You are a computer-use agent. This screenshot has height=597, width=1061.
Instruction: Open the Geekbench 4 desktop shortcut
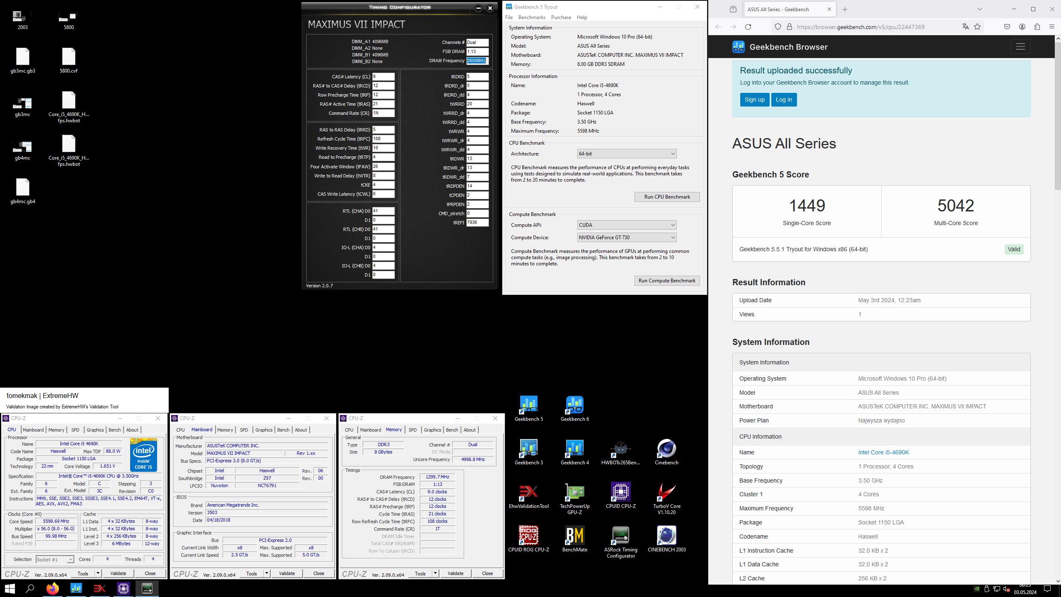(x=574, y=452)
